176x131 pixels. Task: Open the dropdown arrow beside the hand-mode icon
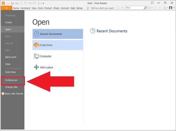click(x=41, y=3)
